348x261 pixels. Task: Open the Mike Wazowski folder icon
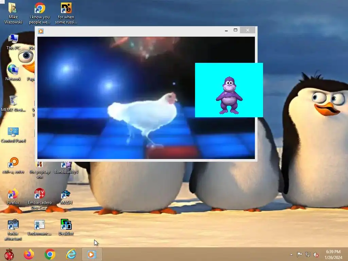(x=13, y=13)
